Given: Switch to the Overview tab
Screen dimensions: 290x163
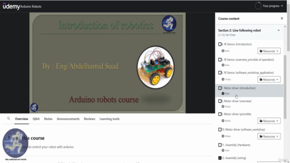Looking at the screenshot, I should (22, 119).
